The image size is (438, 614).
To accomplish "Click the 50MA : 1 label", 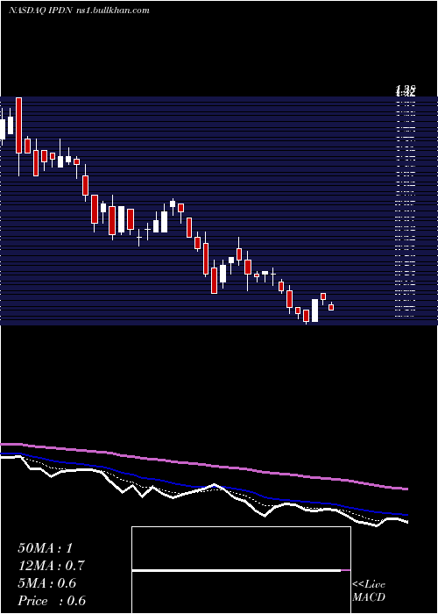I will [46, 548].
